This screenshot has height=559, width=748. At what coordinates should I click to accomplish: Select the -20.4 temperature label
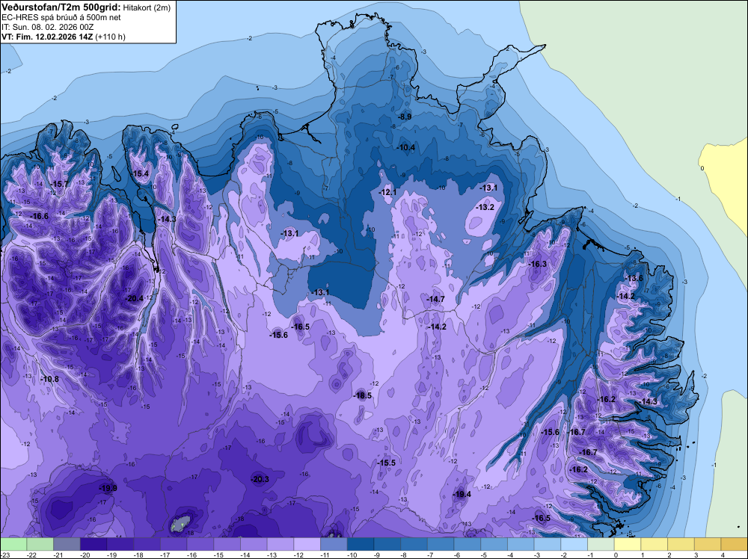[x=134, y=299]
